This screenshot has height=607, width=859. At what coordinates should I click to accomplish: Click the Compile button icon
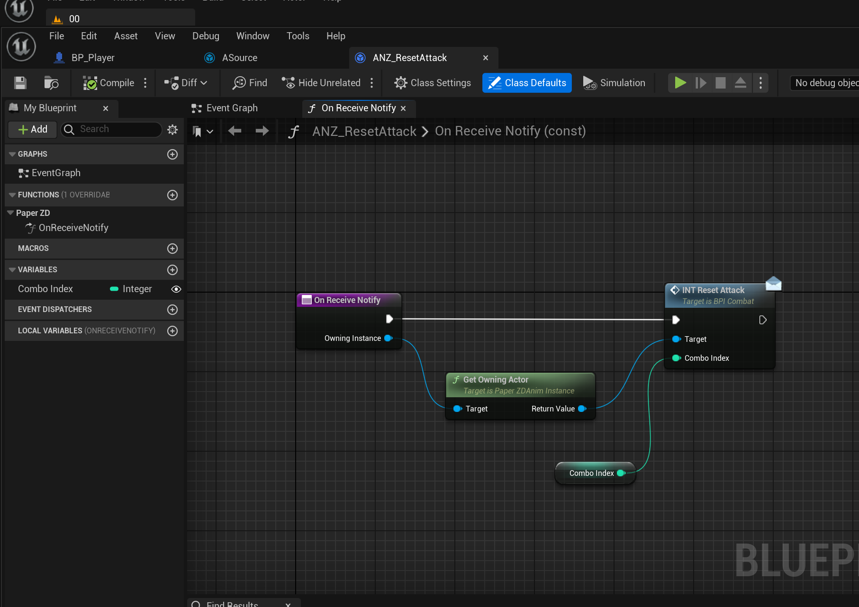(90, 83)
